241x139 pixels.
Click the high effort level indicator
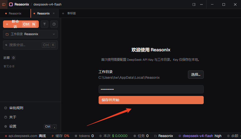coord(218,136)
